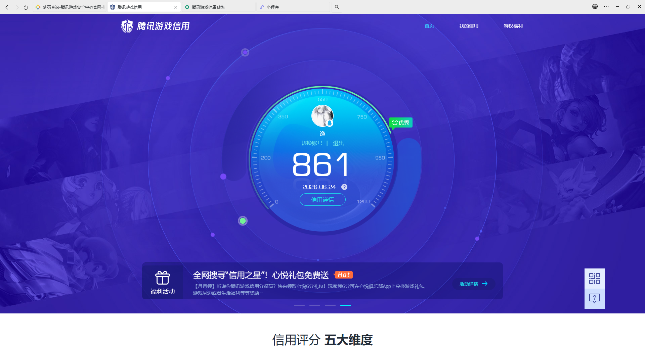
Task: Open 活动详情 arrow button
Action: pos(473,284)
